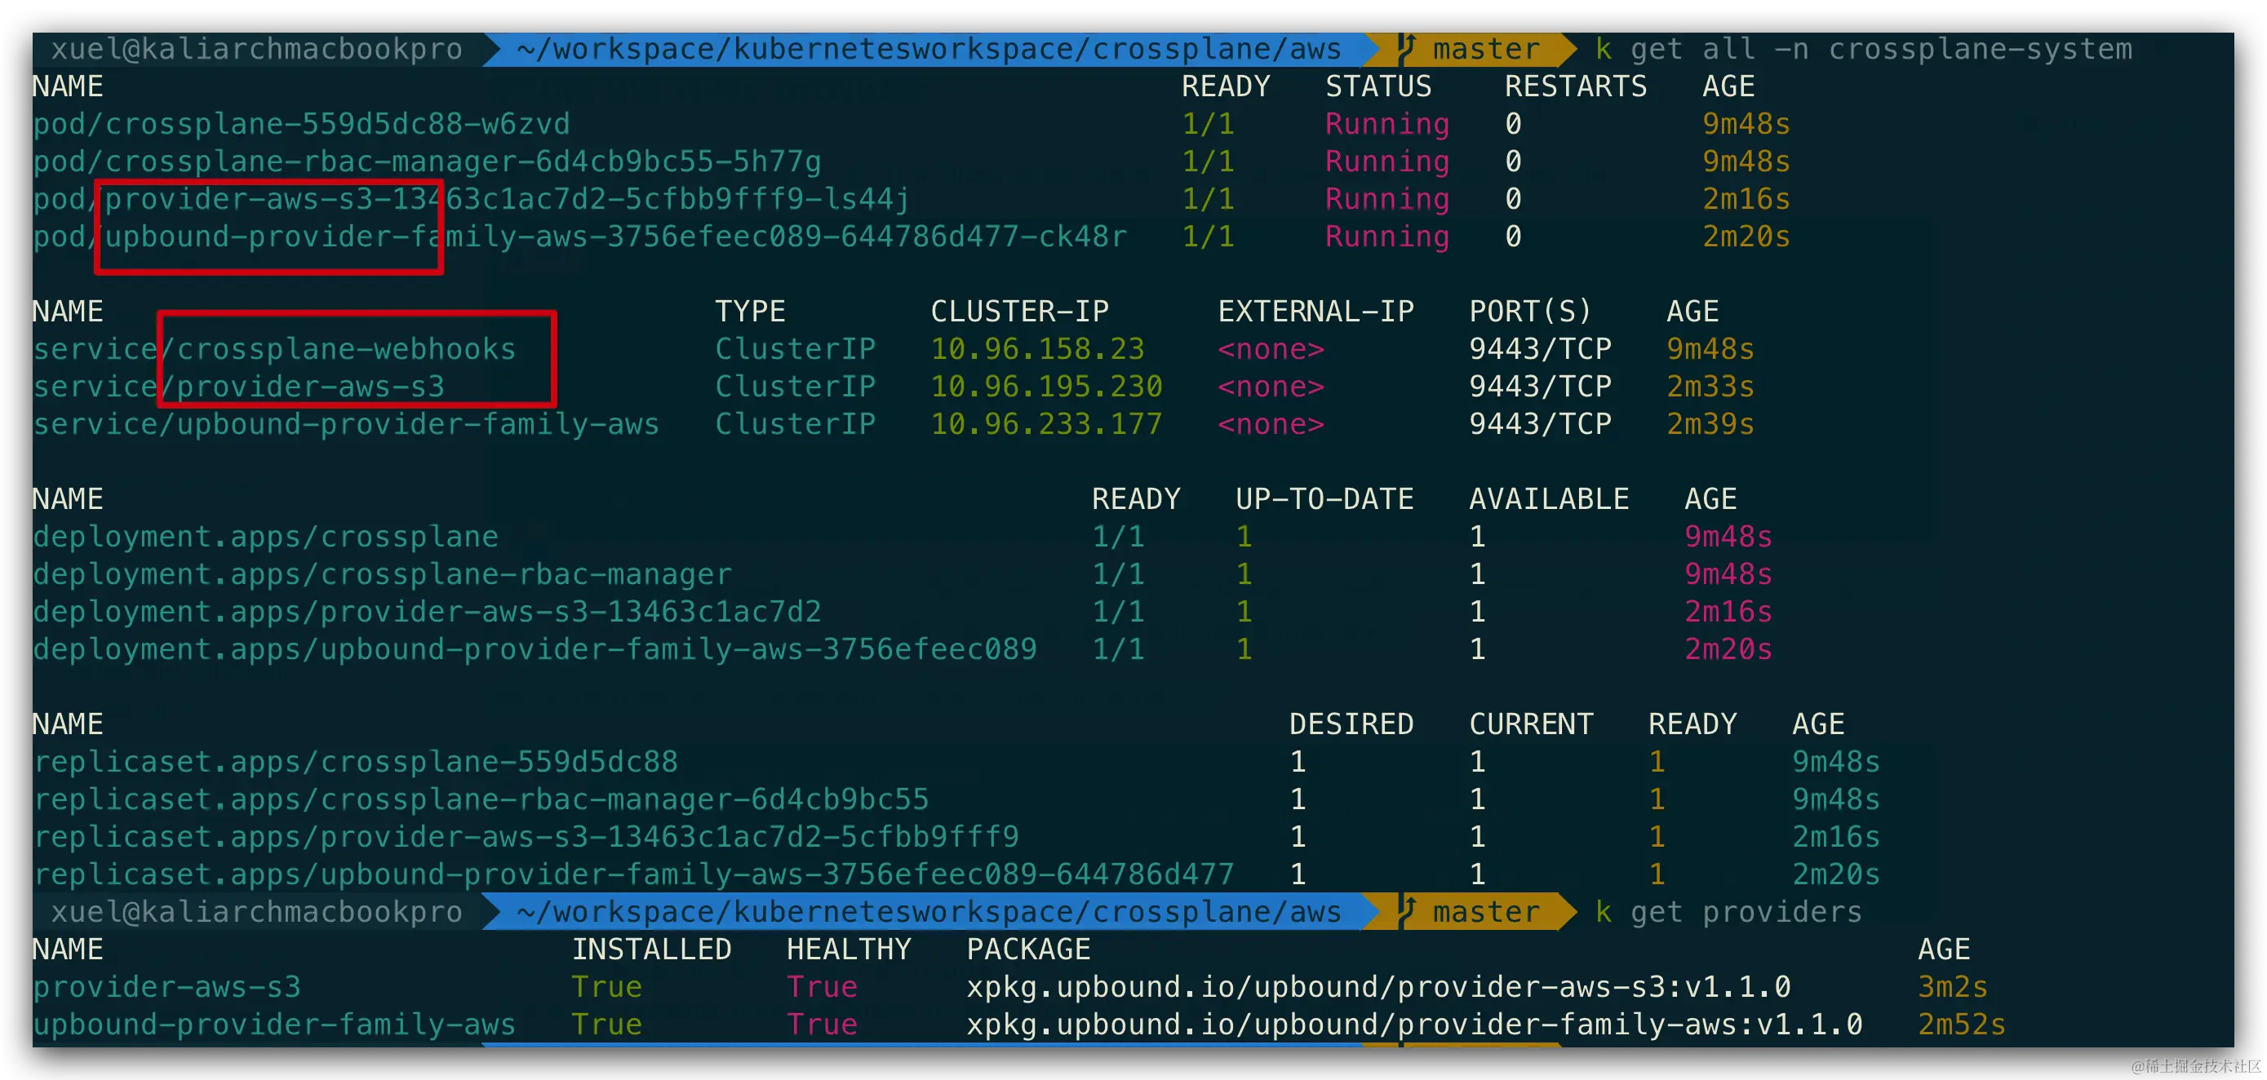Click the HEALTHY column header
Viewport: 2267px width, 1080px height.
pyautogui.click(x=850, y=949)
